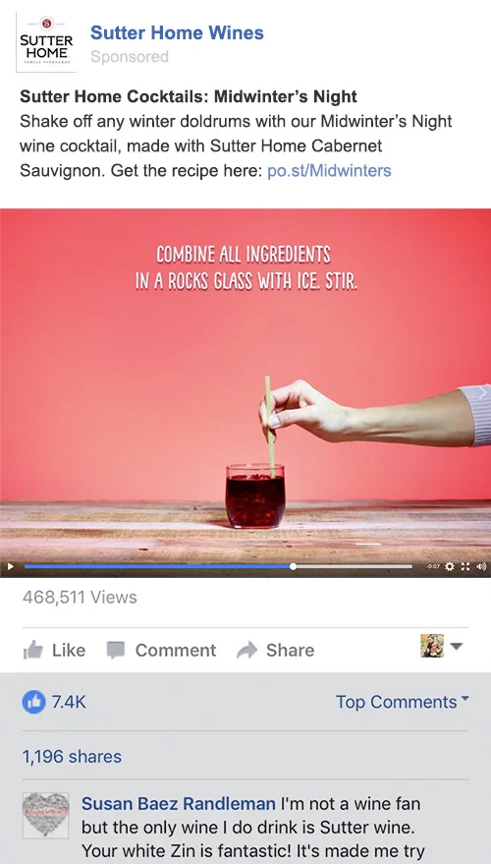The image size is (491, 864).
Task: Open the Top Comments sort dropdown
Action: click(x=403, y=702)
